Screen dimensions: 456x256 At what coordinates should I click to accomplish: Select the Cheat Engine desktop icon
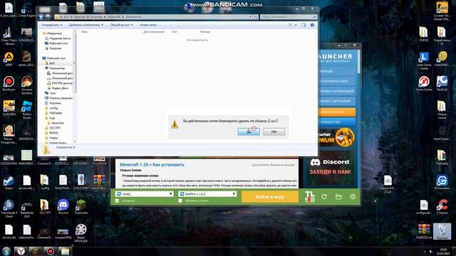click(x=27, y=9)
